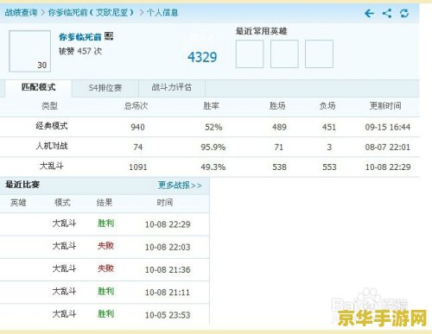This screenshot has width=432, height=334.
Task: Click recent match time 10-05 23:53
Action: (x=168, y=315)
